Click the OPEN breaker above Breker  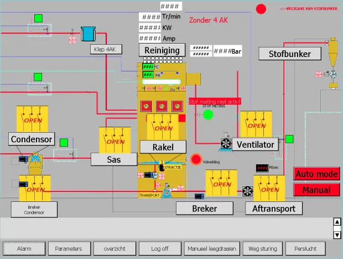point(221,183)
